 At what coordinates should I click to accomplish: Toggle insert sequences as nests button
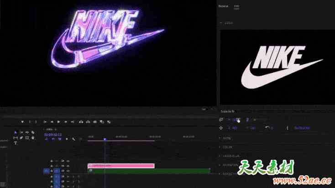tap(47, 139)
